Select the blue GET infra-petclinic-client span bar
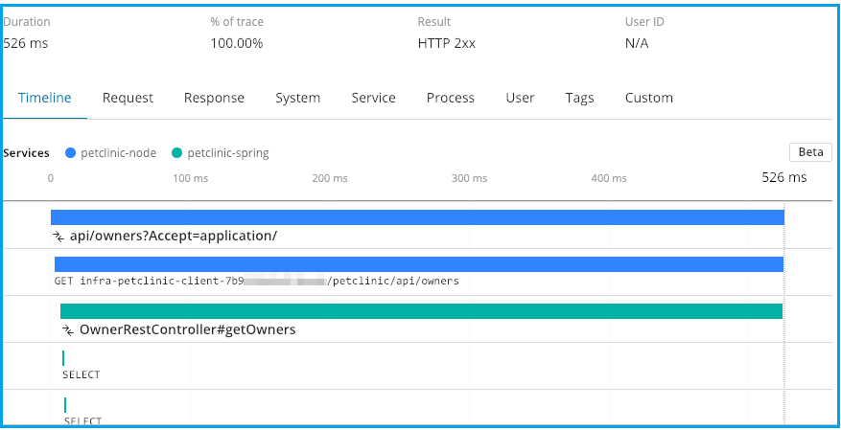The image size is (841, 430). point(419,264)
